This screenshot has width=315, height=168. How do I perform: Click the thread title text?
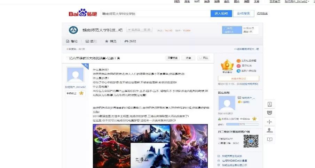click(94, 58)
